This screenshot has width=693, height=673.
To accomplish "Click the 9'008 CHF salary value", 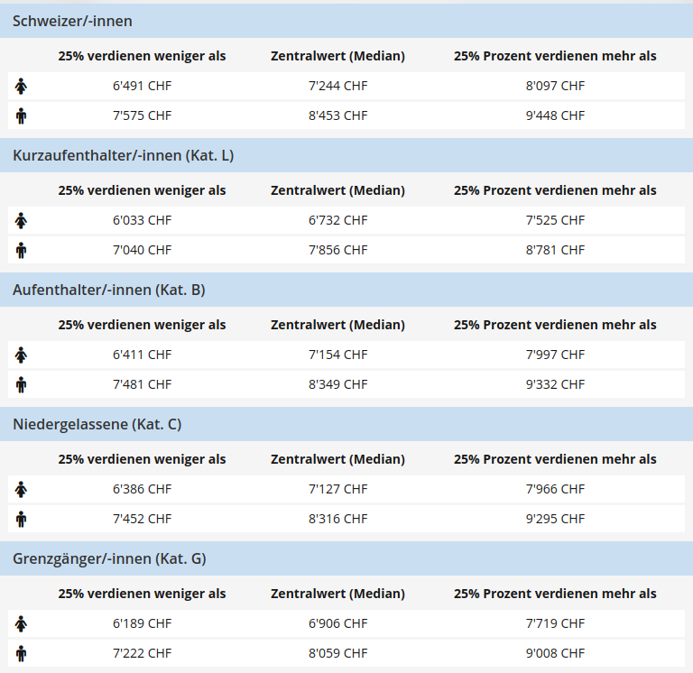I will (x=555, y=653).
